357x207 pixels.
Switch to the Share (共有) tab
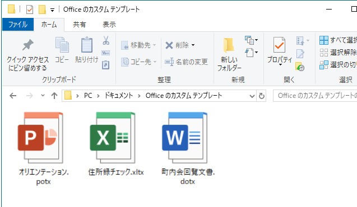[x=80, y=24]
